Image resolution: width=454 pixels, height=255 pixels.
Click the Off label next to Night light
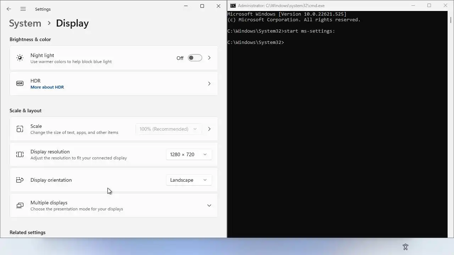pyautogui.click(x=180, y=58)
